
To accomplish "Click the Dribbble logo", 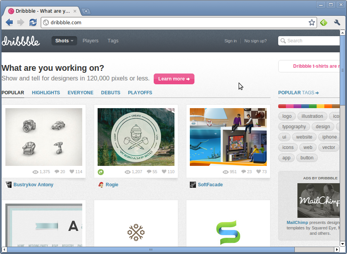I will click(21, 41).
